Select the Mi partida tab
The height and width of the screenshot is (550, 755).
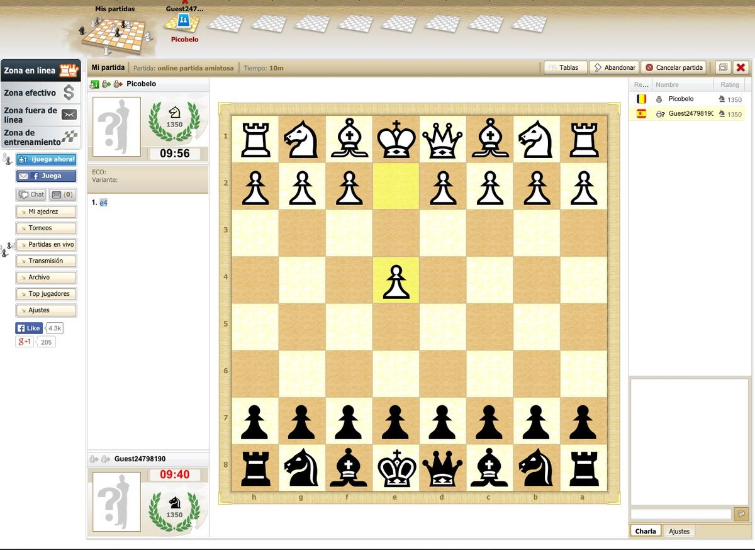[x=108, y=67]
